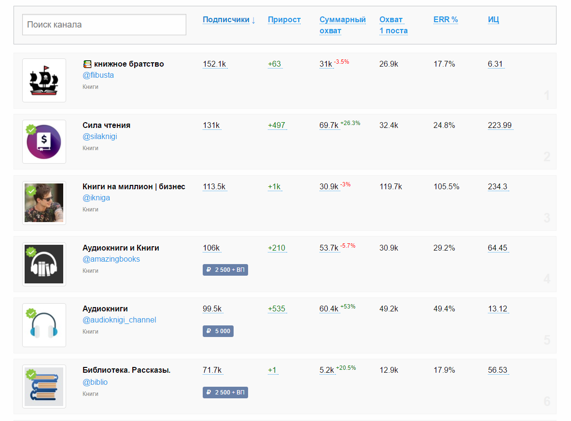This screenshot has height=421, width=571.
Task: Sort by ИЦ column header
Action: [493, 20]
